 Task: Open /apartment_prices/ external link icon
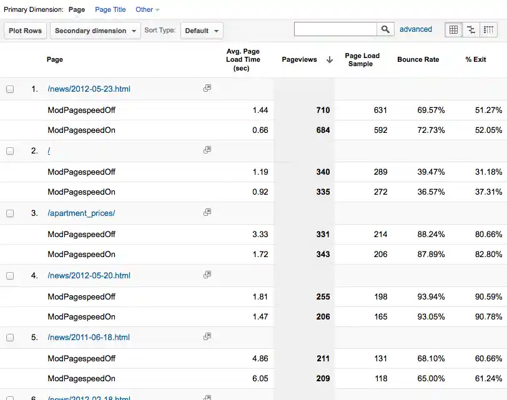(207, 213)
